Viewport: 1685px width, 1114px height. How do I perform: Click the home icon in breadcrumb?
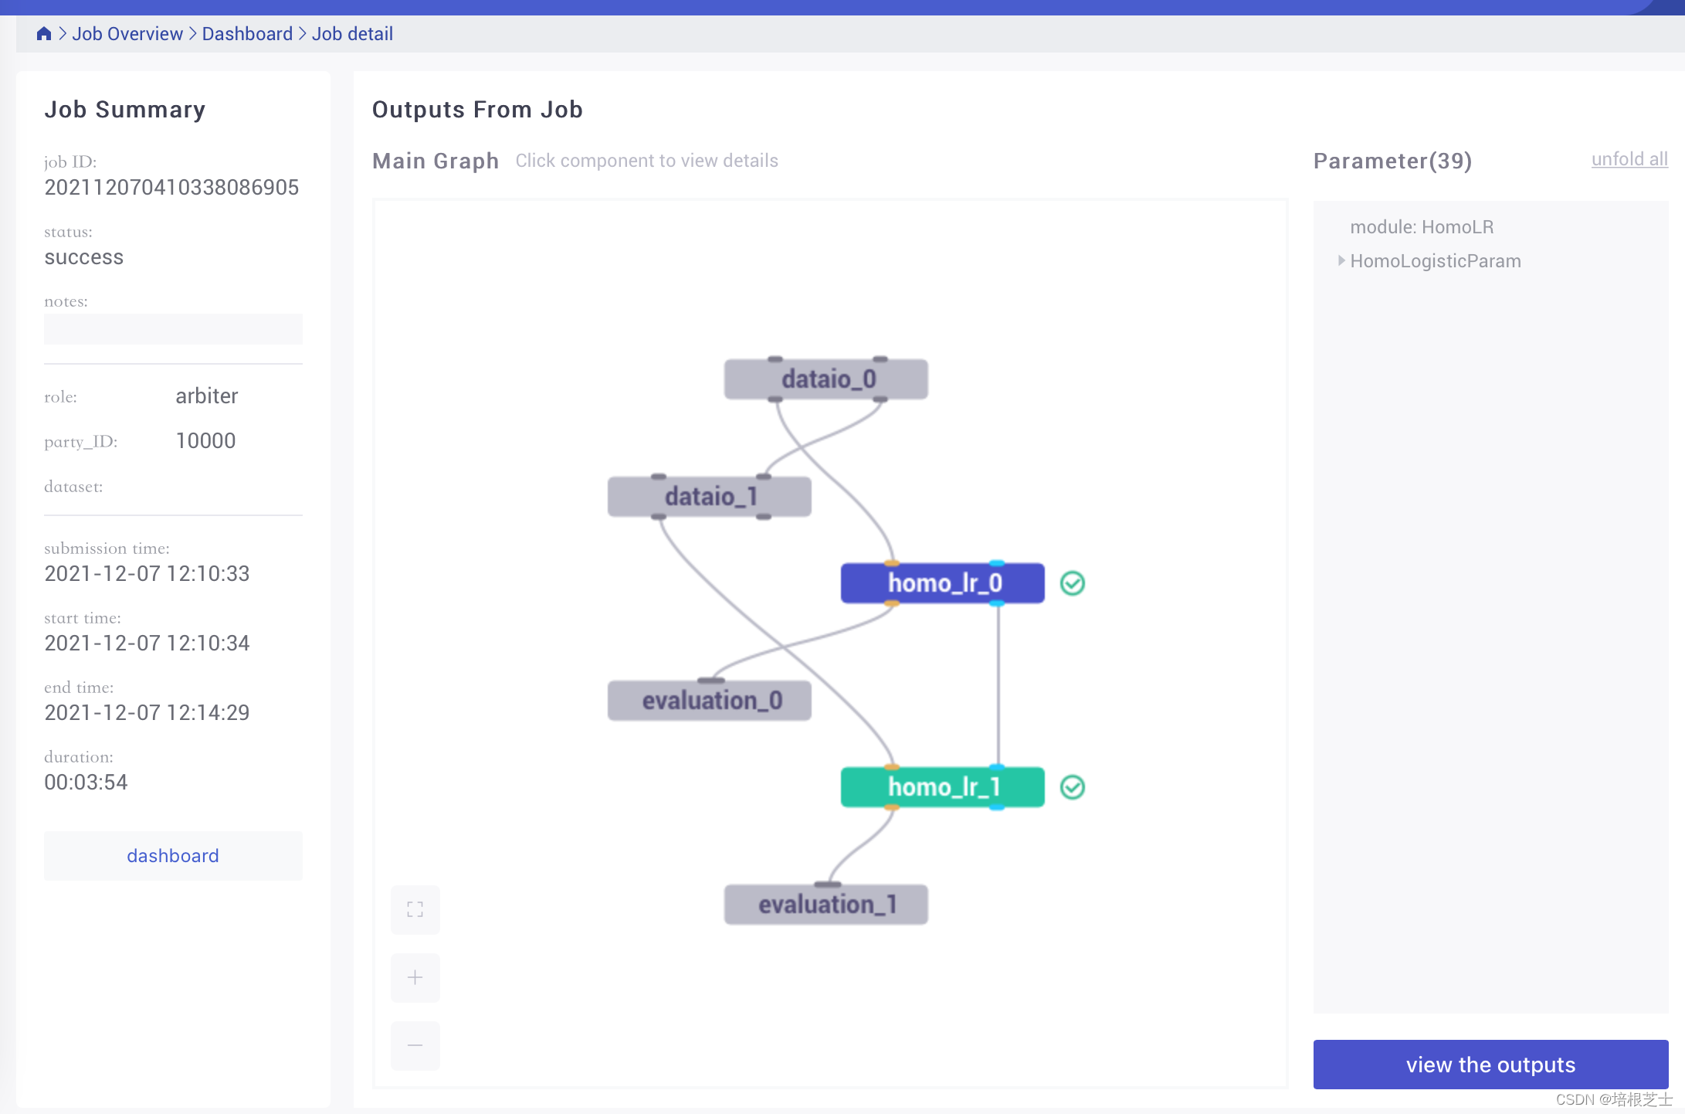[x=44, y=34]
